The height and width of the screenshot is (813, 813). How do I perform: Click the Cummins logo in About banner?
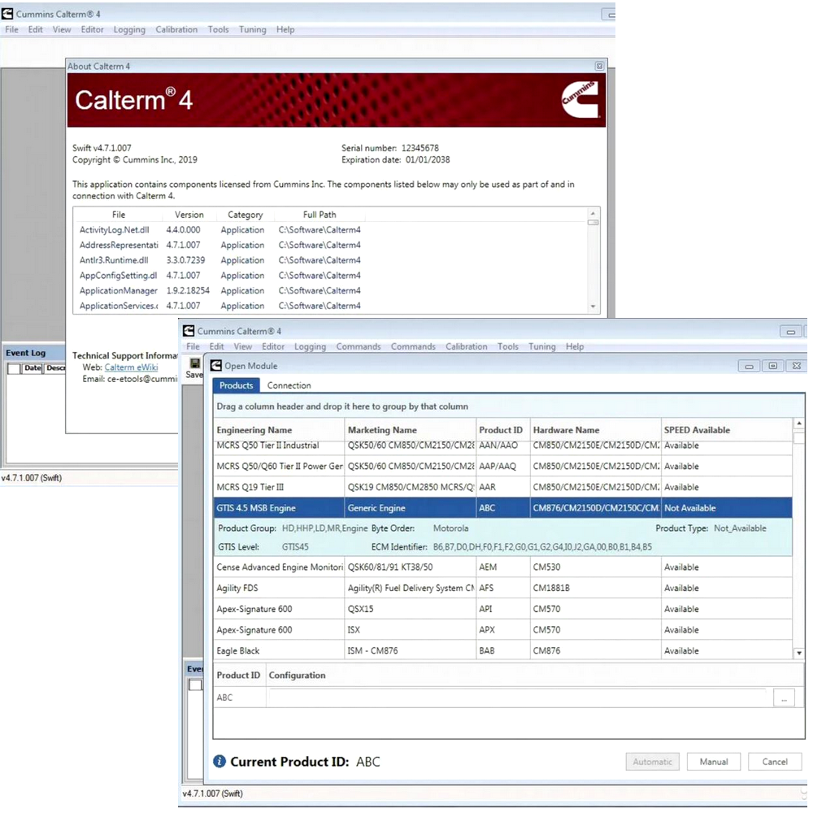click(579, 100)
